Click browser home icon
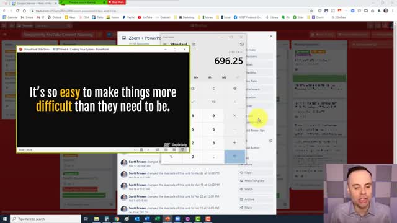397x223 pixels. (24, 11)
